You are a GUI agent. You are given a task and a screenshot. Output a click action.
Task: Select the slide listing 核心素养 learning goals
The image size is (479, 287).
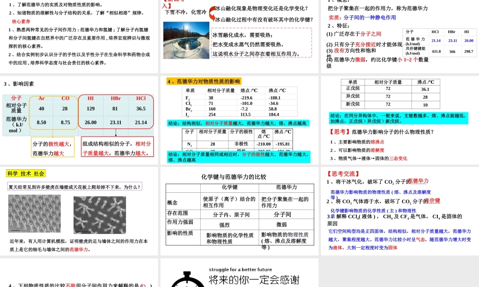point(79,36)
